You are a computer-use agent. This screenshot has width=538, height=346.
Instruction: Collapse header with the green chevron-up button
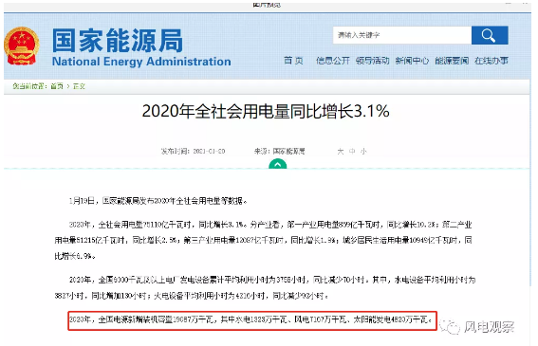[278, 164]
